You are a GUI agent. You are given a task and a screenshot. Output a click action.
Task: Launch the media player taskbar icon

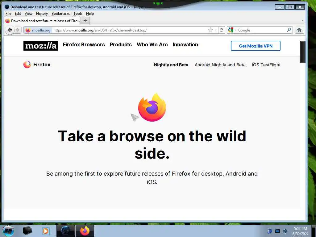point(46,231)
